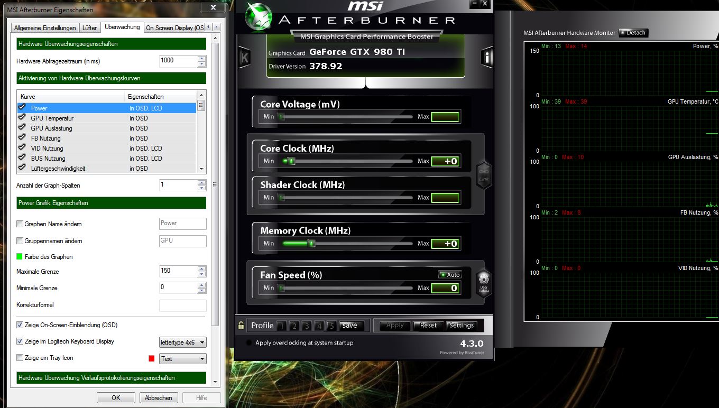
Task: Enable the Graphen Name ändern checkbox
Action: pos(20,224)
